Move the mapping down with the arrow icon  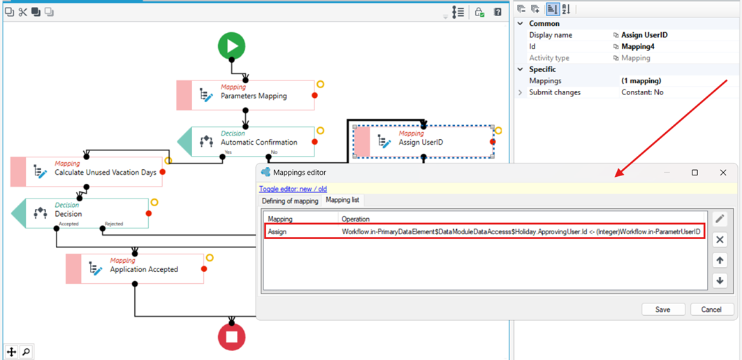pyautogui.click(x=720, y=280)
